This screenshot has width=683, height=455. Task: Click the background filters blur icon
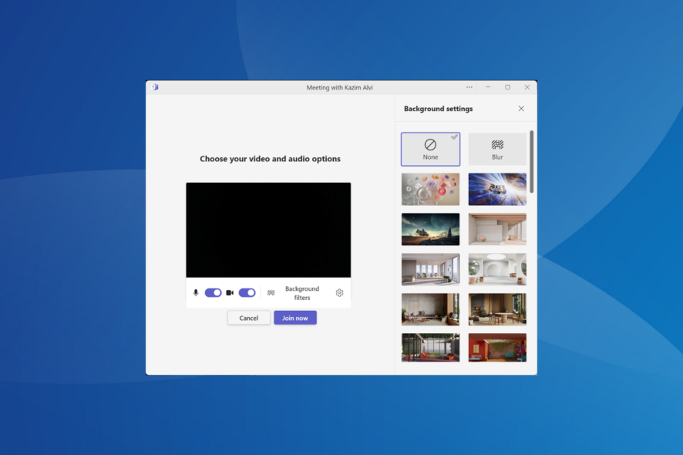coord(271,293)
